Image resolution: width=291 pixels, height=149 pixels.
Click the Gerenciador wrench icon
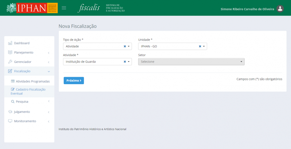point(10,62)
